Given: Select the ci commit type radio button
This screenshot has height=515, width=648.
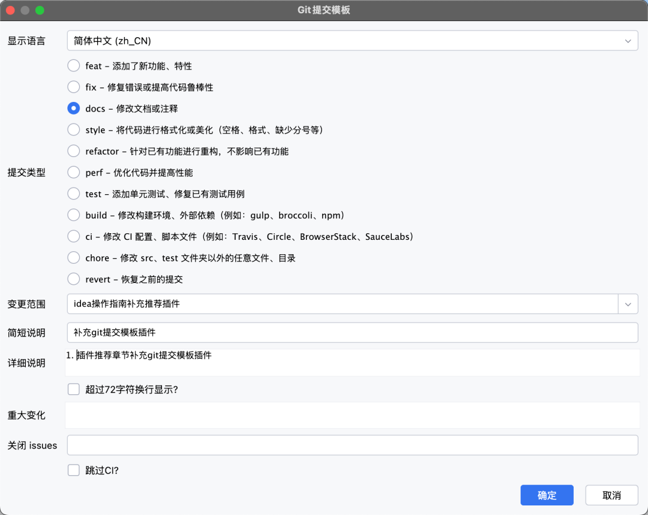Looking at the screenshot, I should coord(73,236).
